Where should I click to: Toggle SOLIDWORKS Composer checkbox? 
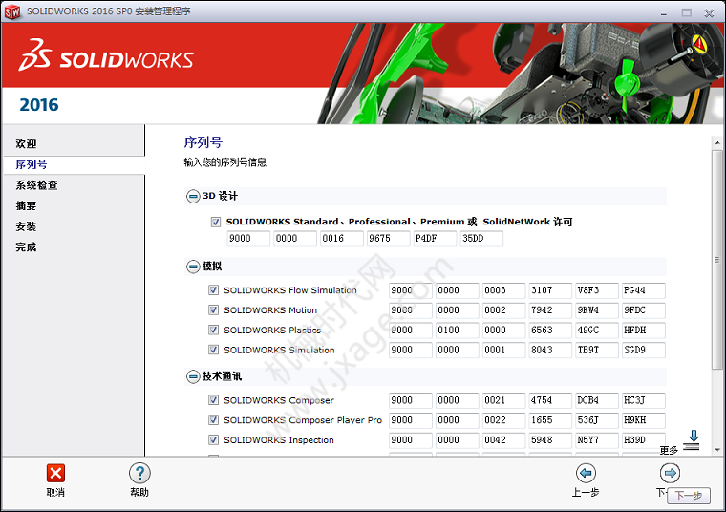pyautogui.click(x=213, y=400)
